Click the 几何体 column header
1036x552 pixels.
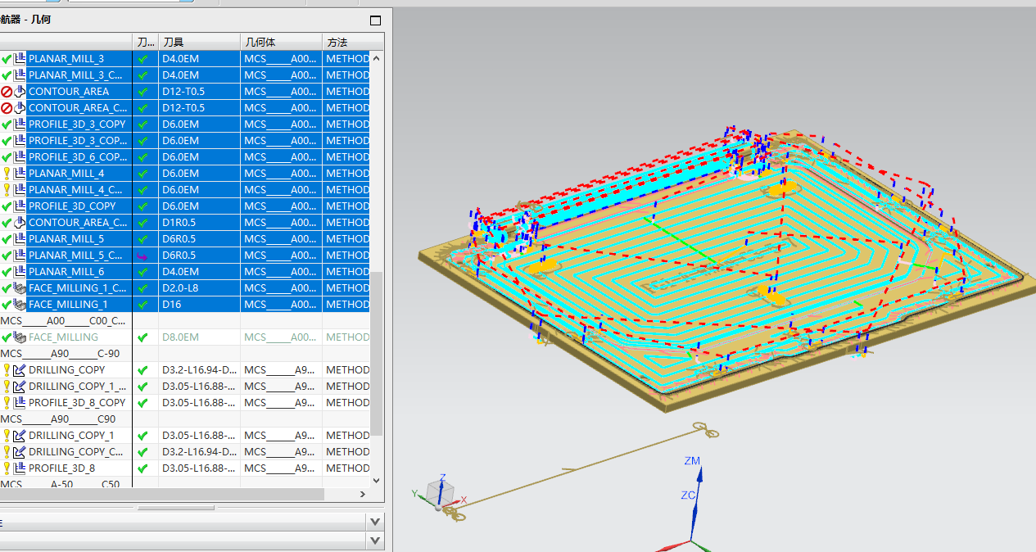pyautogui.click(x=281, y=42)
